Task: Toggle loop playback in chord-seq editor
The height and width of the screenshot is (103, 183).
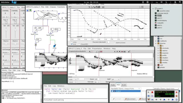Action: 124,51
